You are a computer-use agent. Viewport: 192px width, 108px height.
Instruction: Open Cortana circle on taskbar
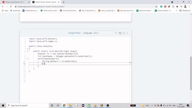click(52, 105)
